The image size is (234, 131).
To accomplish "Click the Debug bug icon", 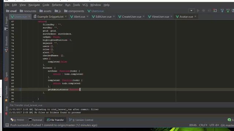I will [x=204, y=11].
